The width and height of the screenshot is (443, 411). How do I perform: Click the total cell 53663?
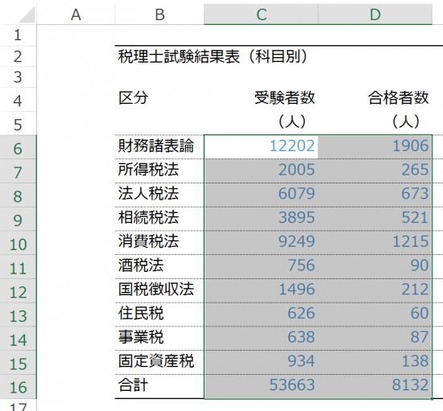261,387
